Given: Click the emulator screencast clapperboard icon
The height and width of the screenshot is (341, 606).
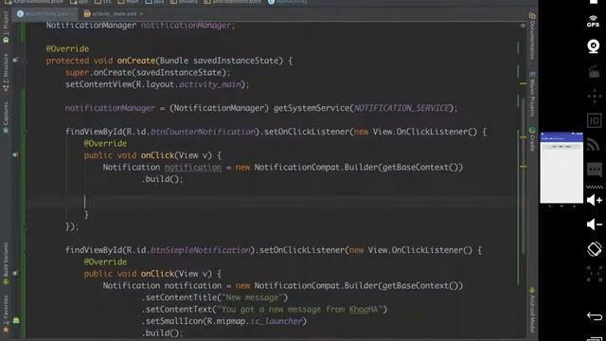Looking at the screenshot, I should [x=594, y=72].
